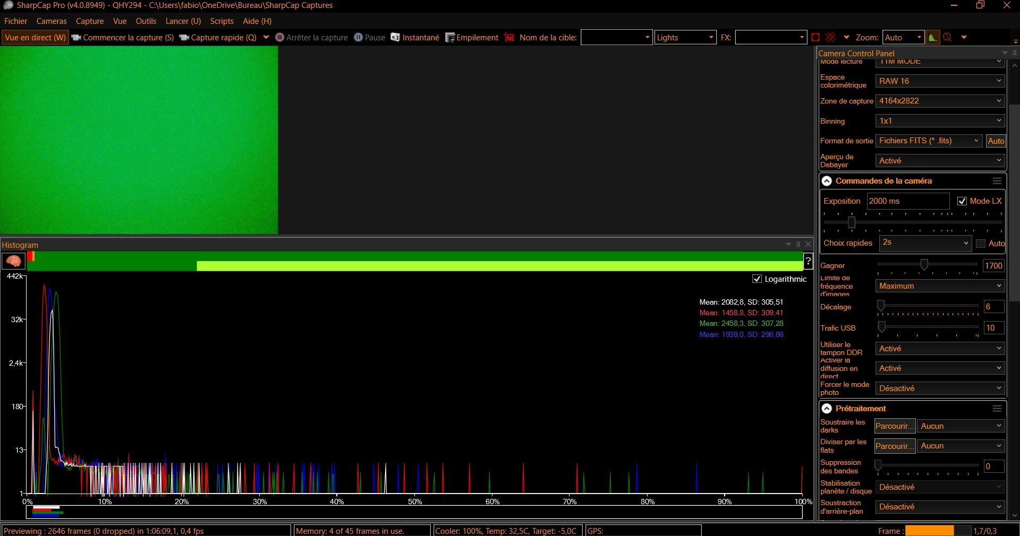This screenshot has width=1020, height=536.
Task: Click the histogram help question mark
Action: click(x=808, y=261)
